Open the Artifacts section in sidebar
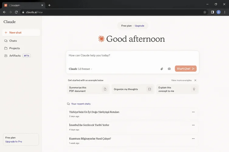The image size is (229, 152). click(x=17, y=56)
